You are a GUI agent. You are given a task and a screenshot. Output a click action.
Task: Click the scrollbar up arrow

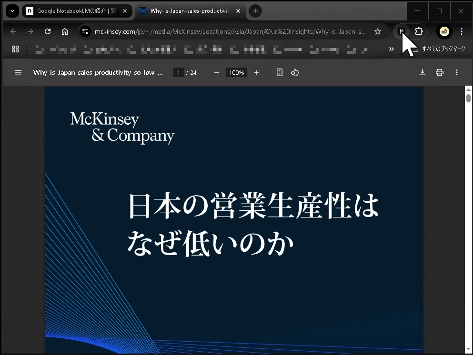[468, 89]
